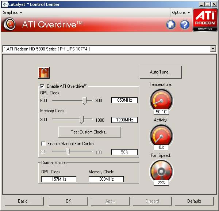219x211 pixels.
Task: Restore settings with Defaults button
Action: [194, 201]
